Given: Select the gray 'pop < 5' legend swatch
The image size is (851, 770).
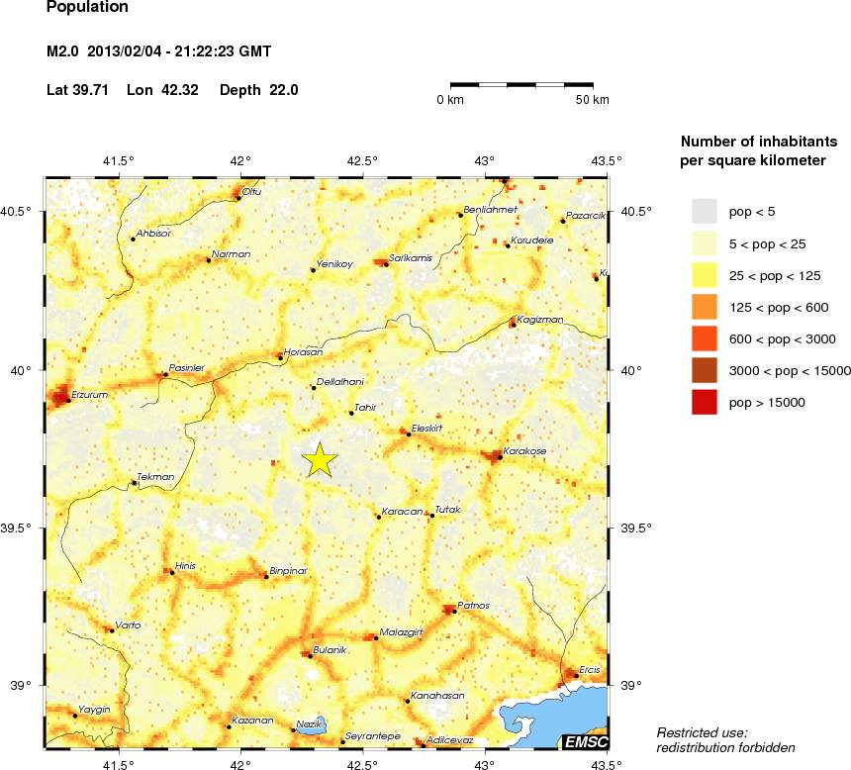Looking at the screenshot, I should (x=704, y=210).
